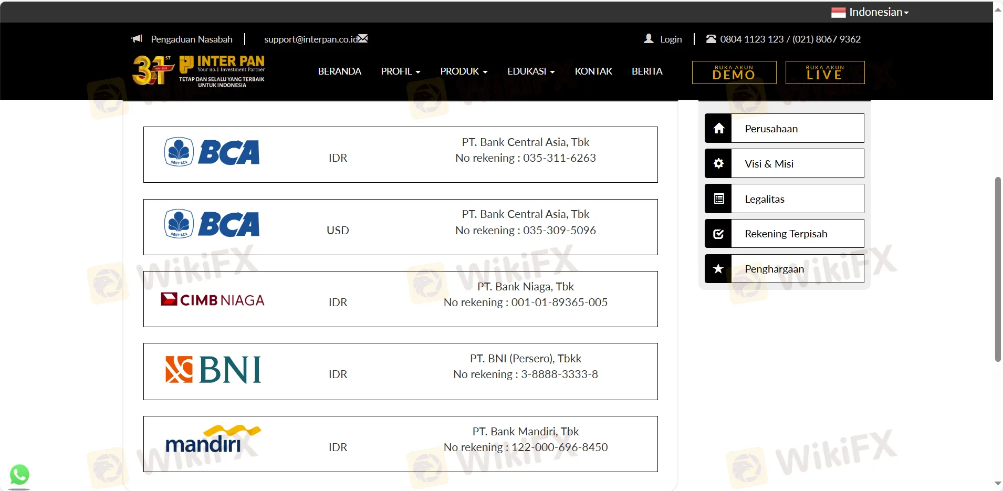Image resolution: width=1003 pixels, height=491 pixels.
Task: Click the Mandiri bank logo
Action: click(x=213, y=439)
